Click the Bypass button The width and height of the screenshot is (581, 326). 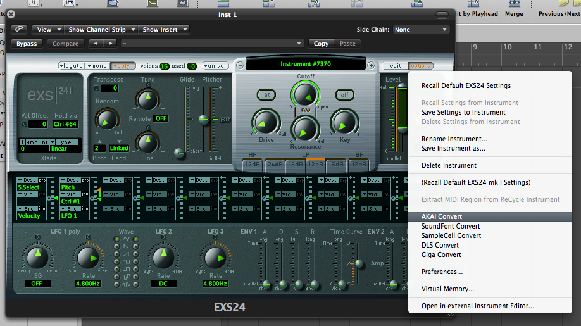tap(27, 44)
